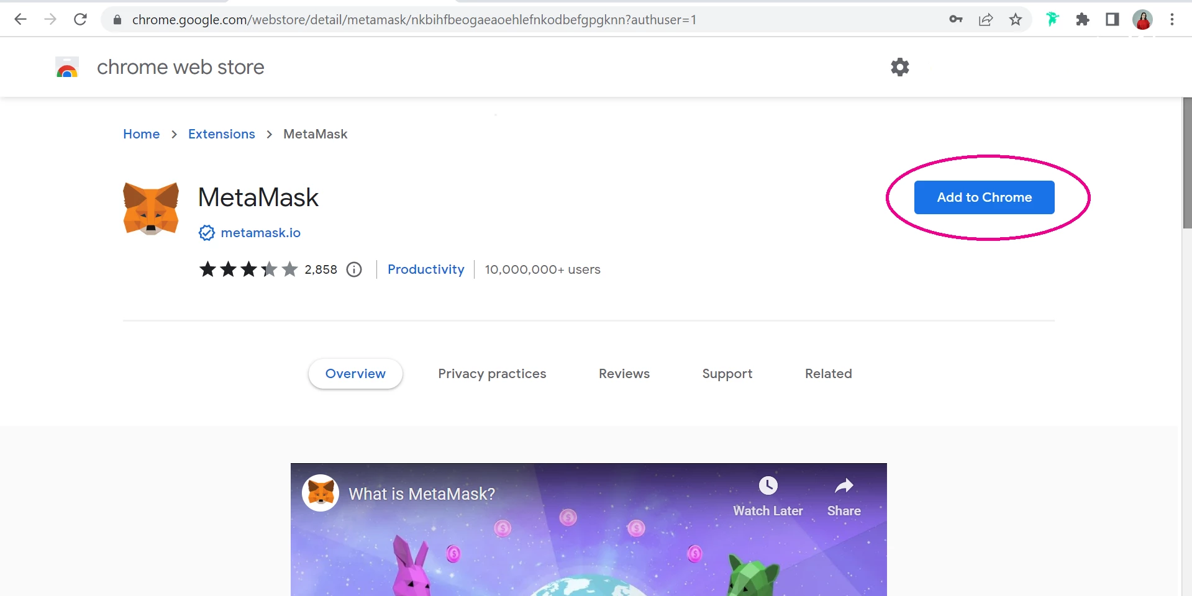Screen dimensions: 1192x596
Task: Click the MetaMask fox logo
Action: pos(151,209)
